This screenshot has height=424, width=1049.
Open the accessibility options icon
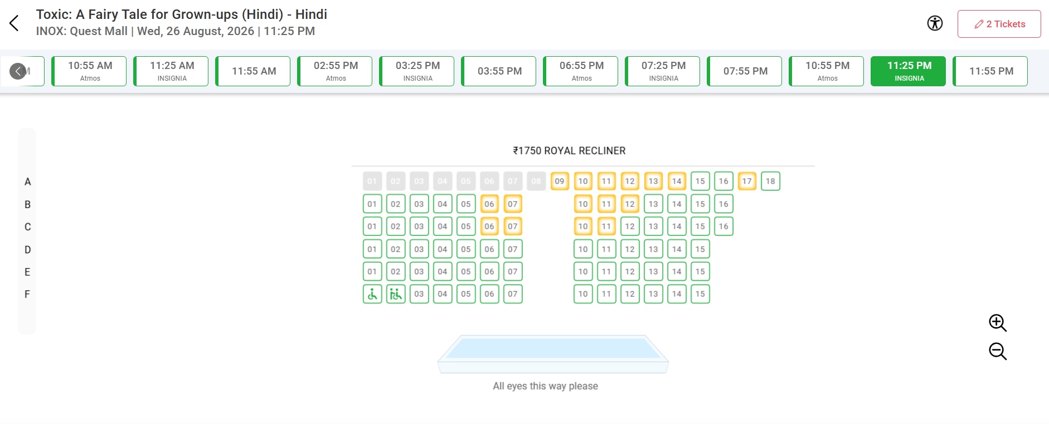pyautogui.click(x=935, y=23)
